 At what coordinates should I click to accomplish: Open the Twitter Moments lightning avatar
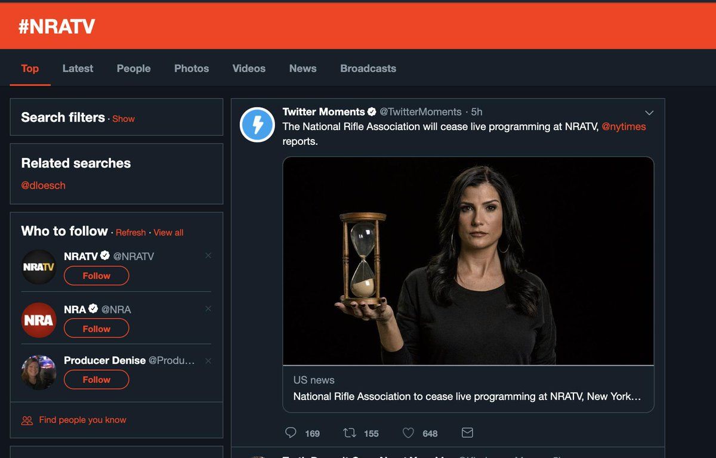coord(257,125)
